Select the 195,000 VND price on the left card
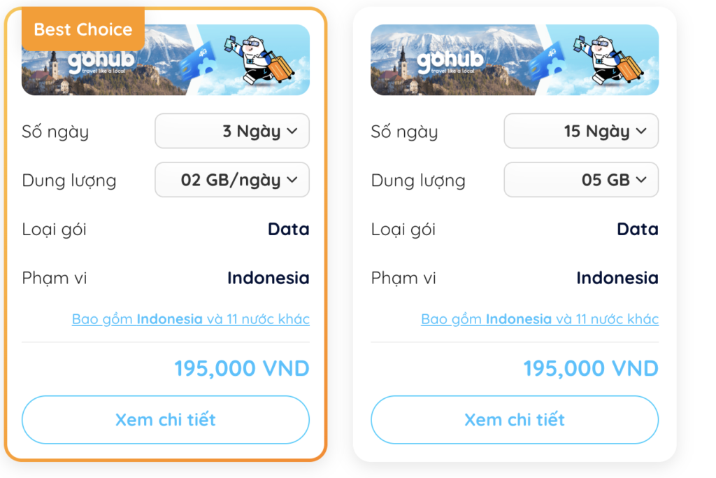The image size is (716, 478). coord(241,367)
